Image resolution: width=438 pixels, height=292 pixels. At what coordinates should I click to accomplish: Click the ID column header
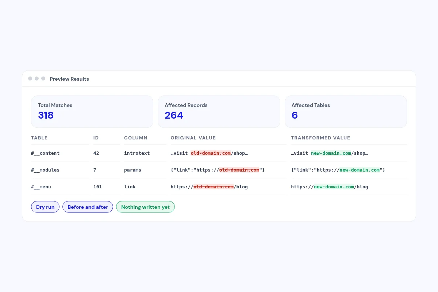point(96,138)
